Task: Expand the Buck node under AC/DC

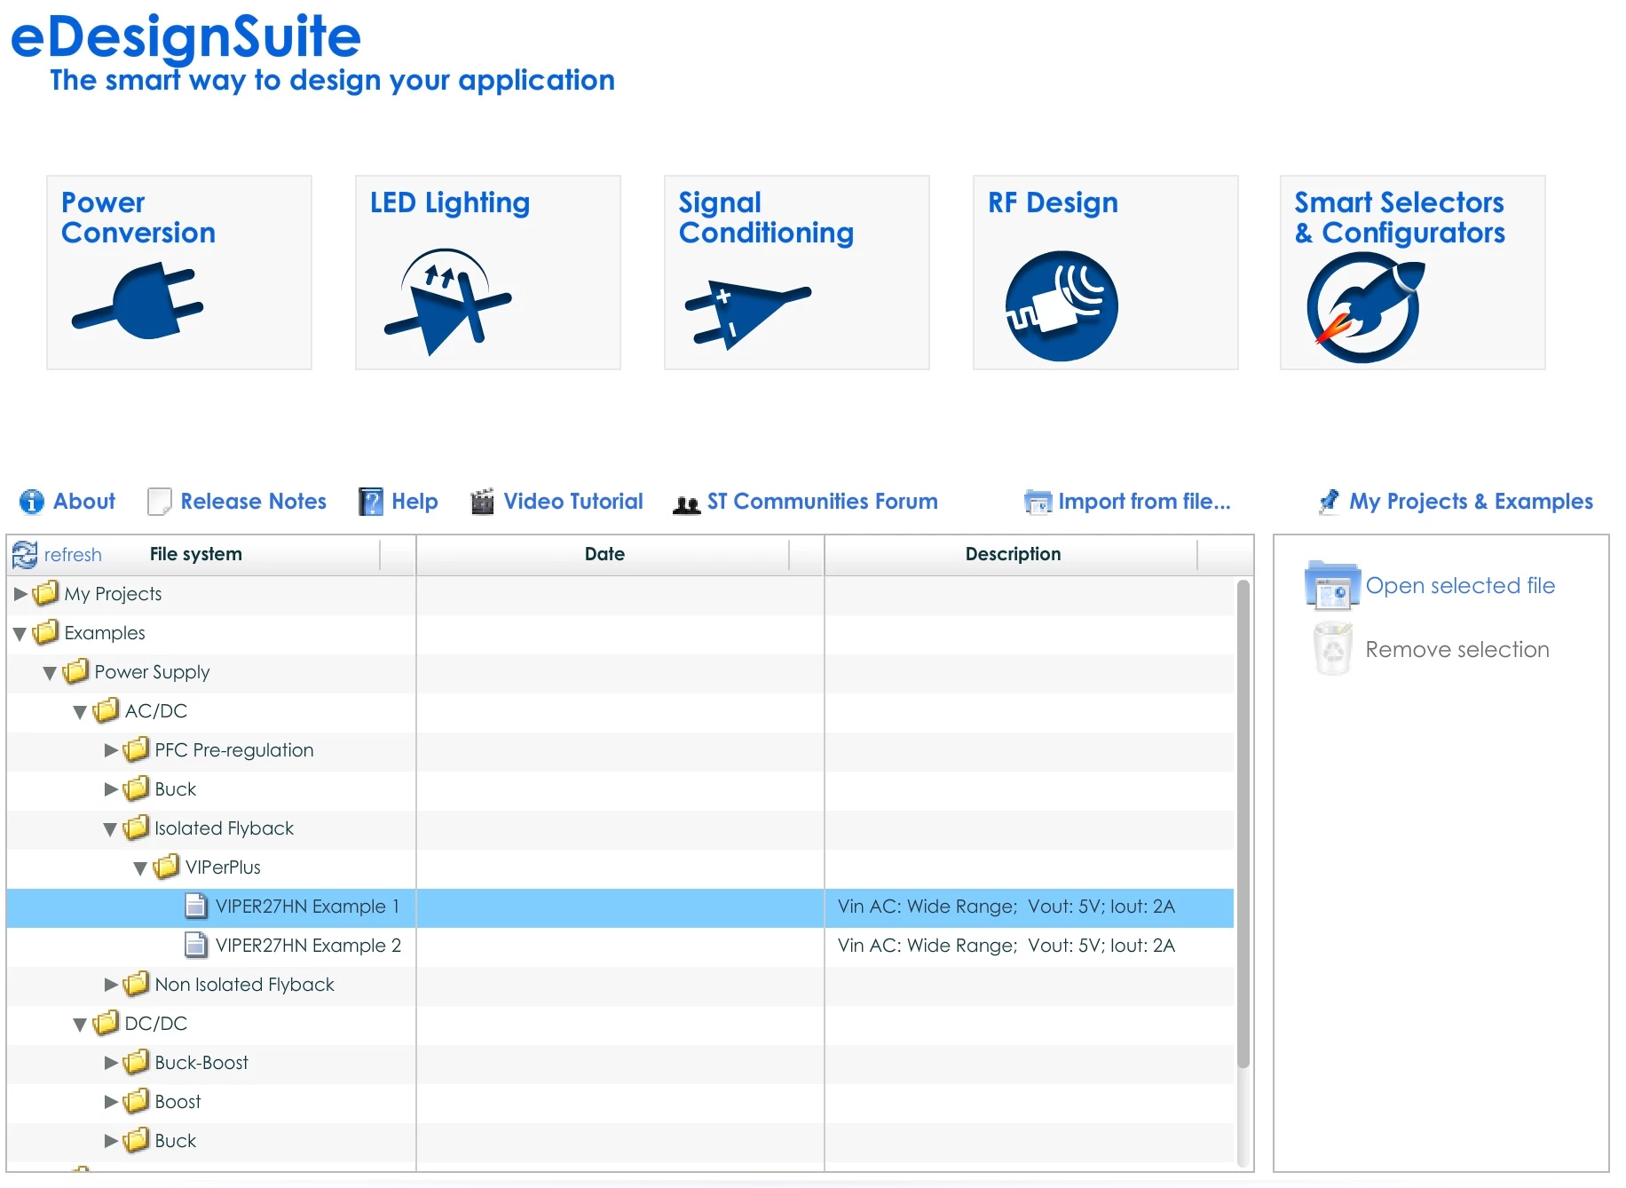Action: tap(111, 788)
